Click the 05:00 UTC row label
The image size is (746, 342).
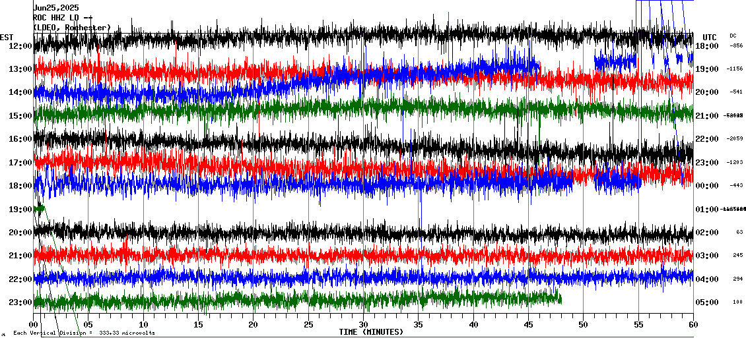[707, 302]
